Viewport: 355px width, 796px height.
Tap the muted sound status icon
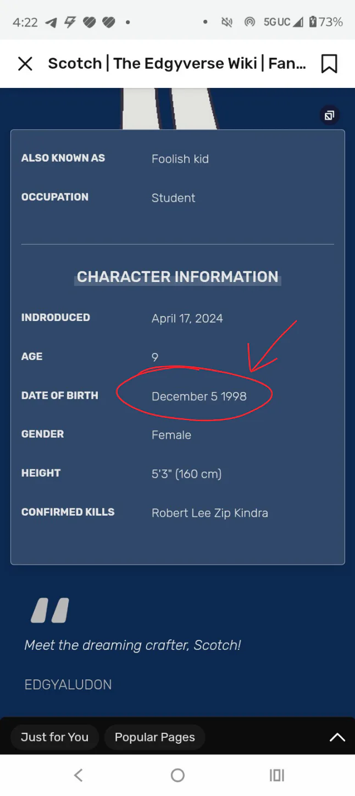(x=226, y=22)
